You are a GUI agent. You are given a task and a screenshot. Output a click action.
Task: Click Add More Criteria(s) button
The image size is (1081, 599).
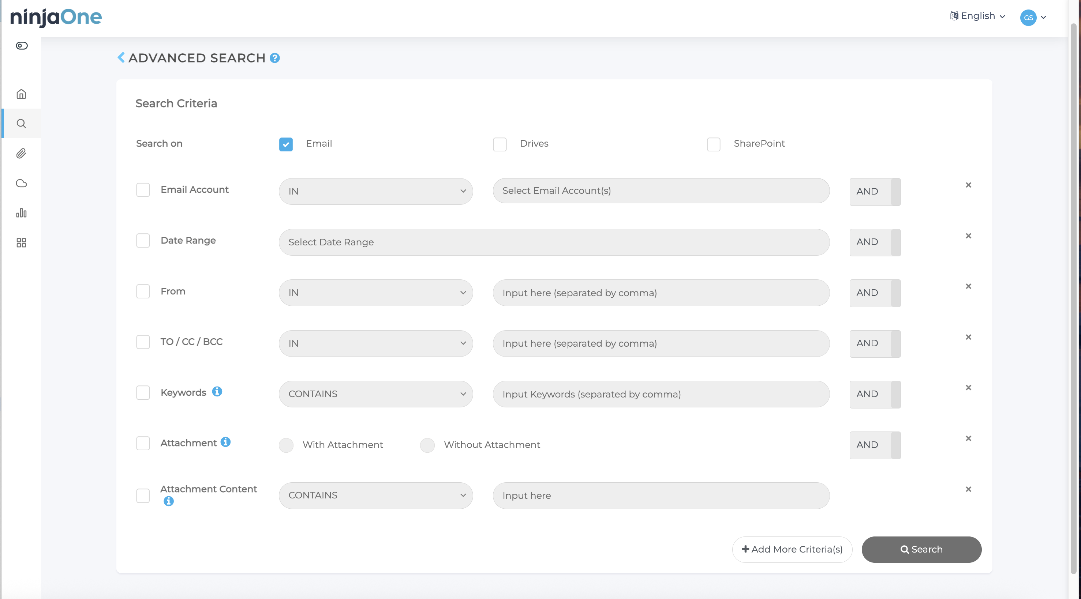[x=792, y=550]
